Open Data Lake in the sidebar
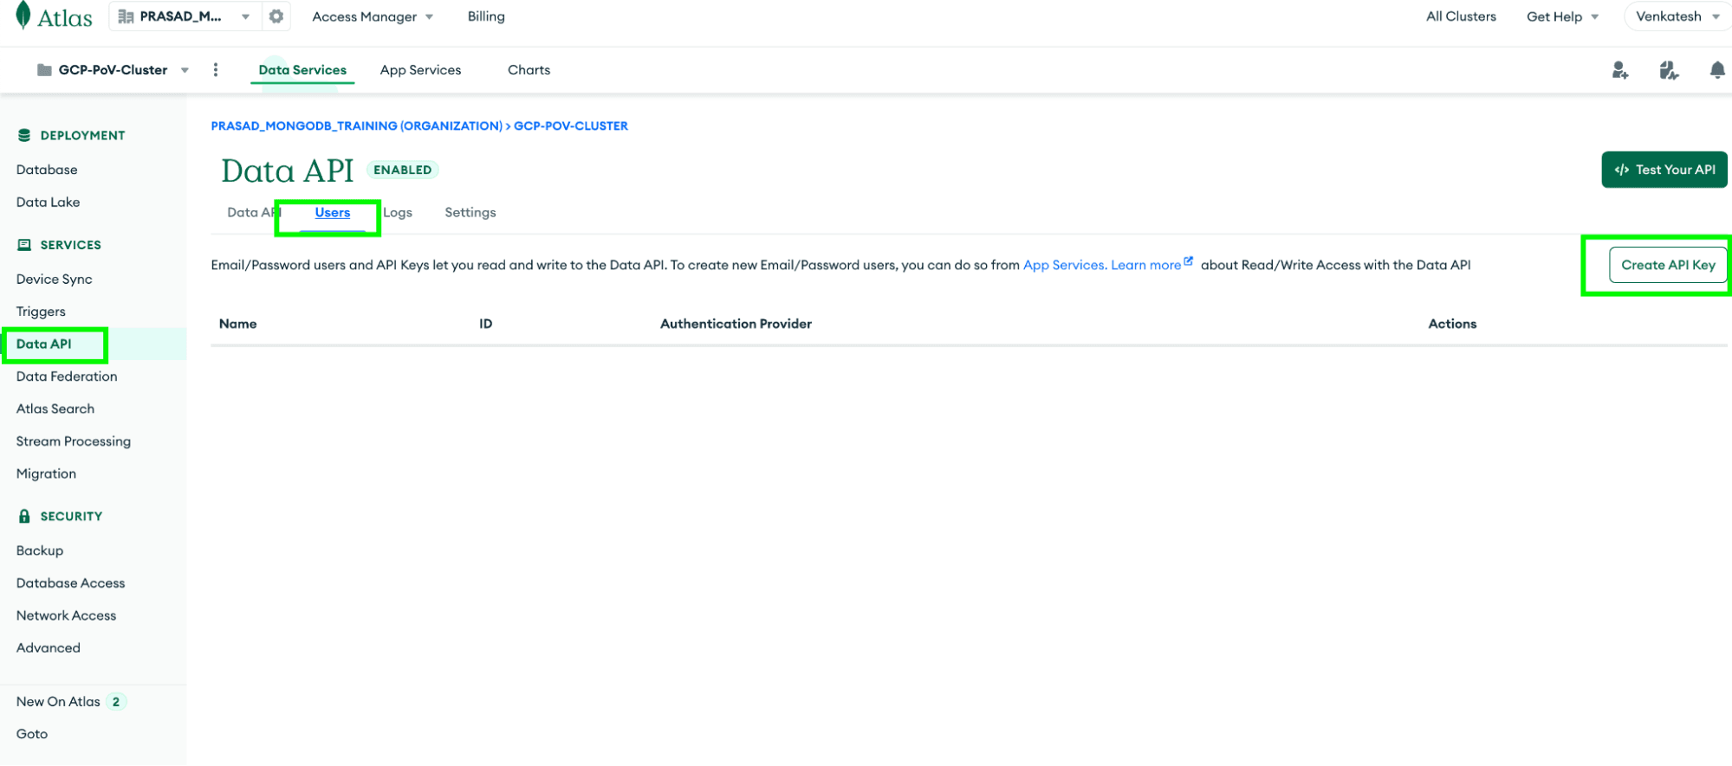The width and height of the screenshot is (1732, 766). [48, 202]
